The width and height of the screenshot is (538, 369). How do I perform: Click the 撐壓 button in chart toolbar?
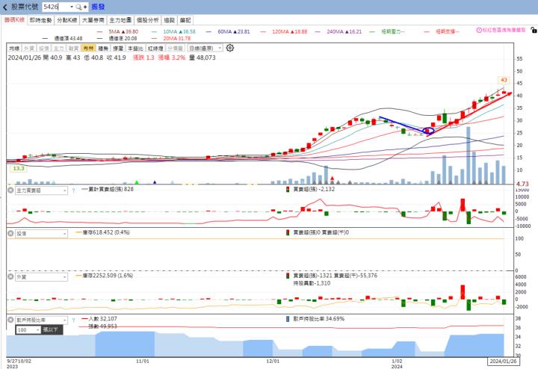point(118,47)
